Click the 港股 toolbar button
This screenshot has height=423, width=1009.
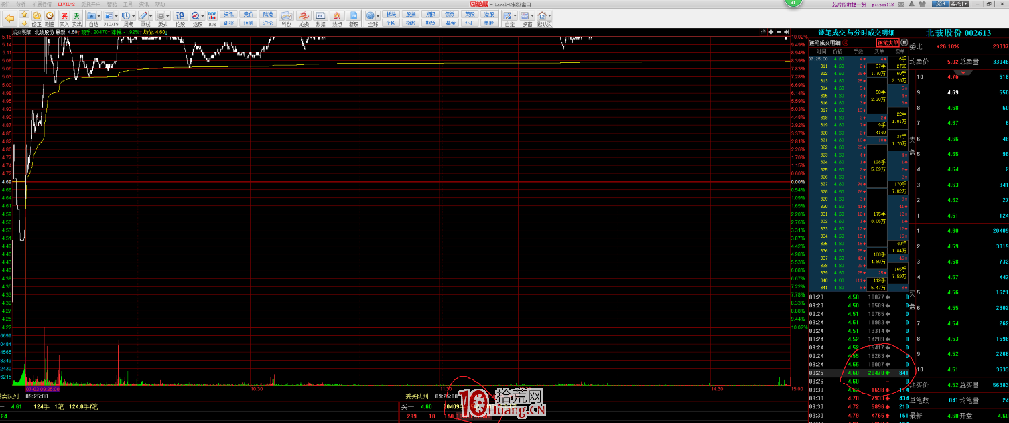(x=490, y=14)
